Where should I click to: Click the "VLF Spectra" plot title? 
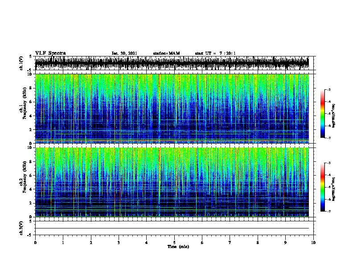pyautogui.click(x=50, y=53)
